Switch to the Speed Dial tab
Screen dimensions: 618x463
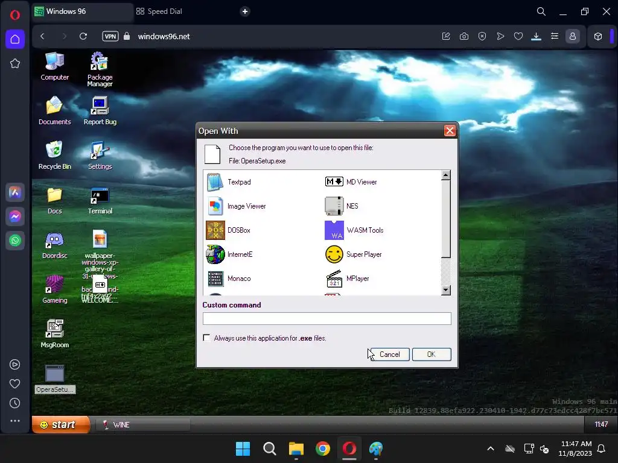click(x=159, y=11)
